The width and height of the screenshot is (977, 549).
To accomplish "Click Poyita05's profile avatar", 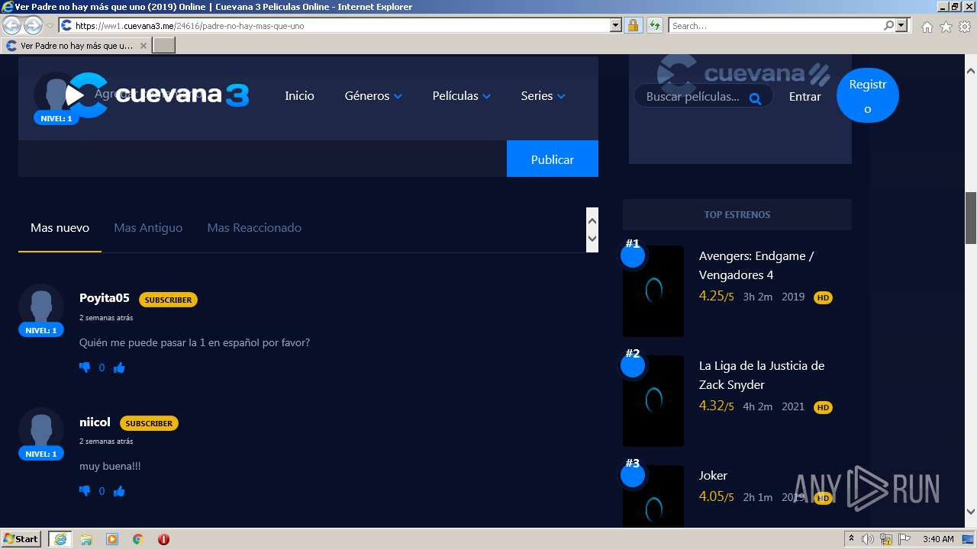I will pos(41,307).
